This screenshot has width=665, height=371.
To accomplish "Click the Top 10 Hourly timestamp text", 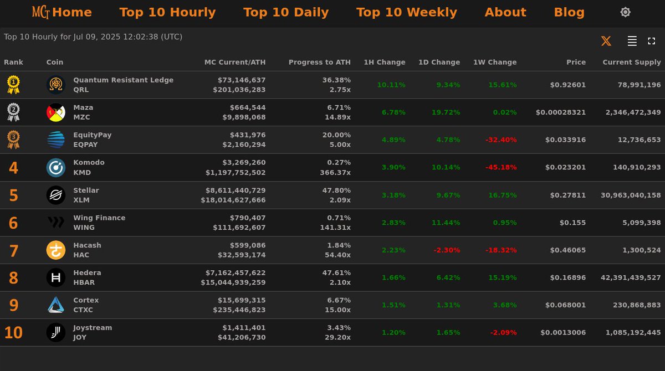I will (93, 37).
